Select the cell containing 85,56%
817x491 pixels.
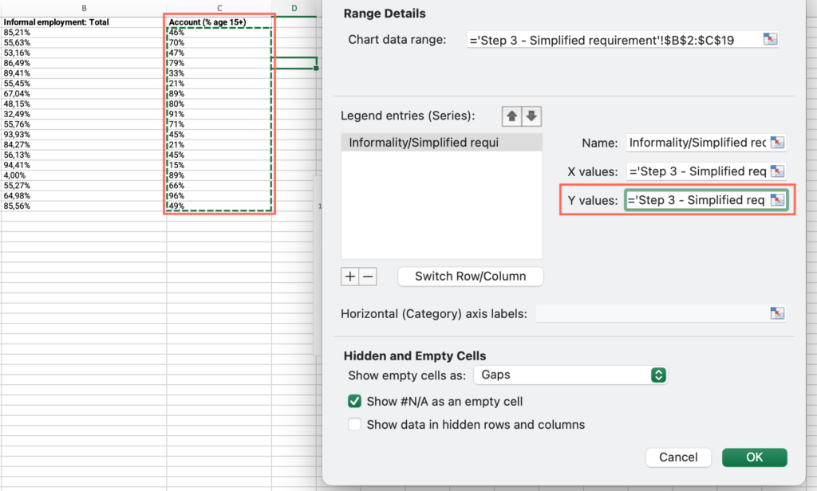84,206
